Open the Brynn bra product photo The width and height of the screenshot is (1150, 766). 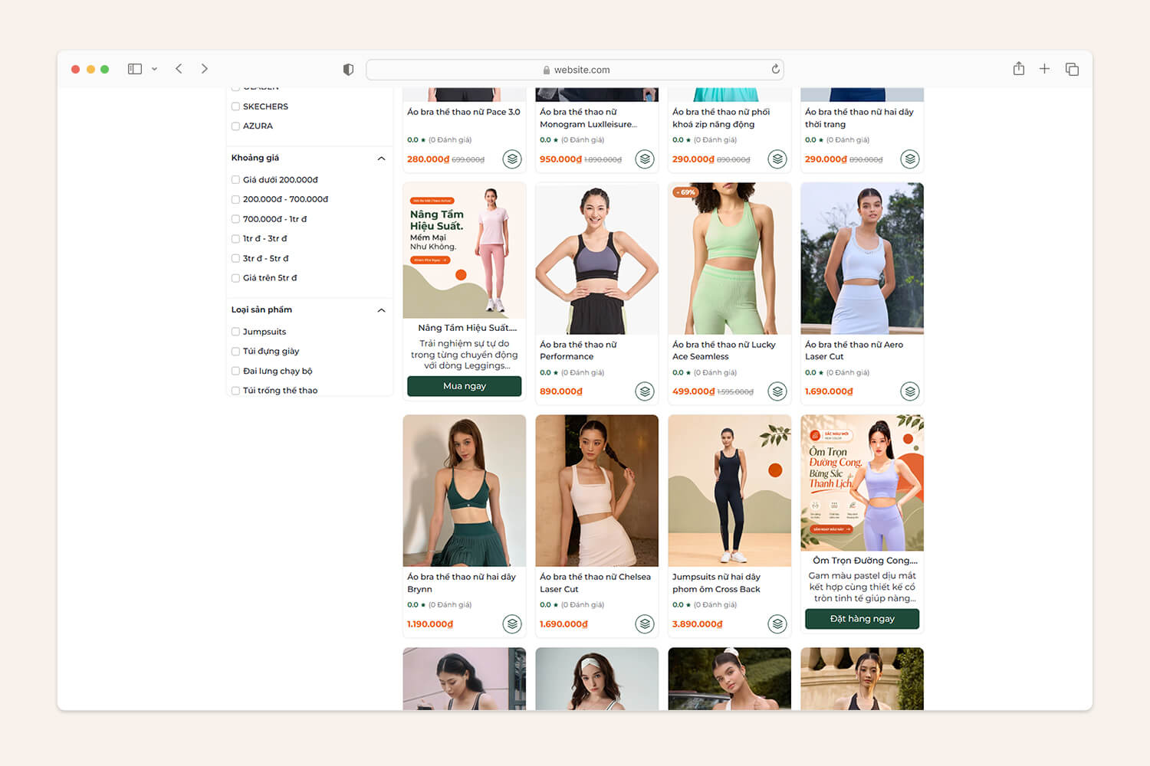pyautogui.click(x=465, y=491)
